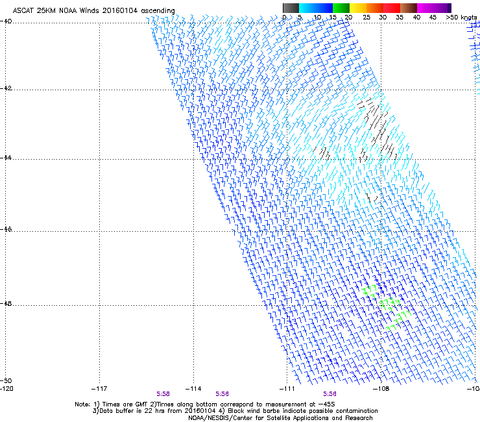Image resolution: width=480 pixels, height=422 pixels.
Task: Click the '20' label under the color bar
Action: pos(348,18)
